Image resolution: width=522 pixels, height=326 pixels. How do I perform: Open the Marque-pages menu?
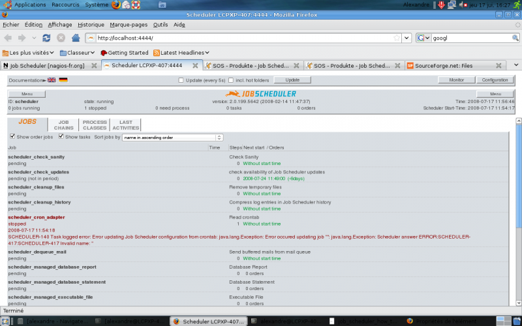pyautogui.click(x=129, y=25)
